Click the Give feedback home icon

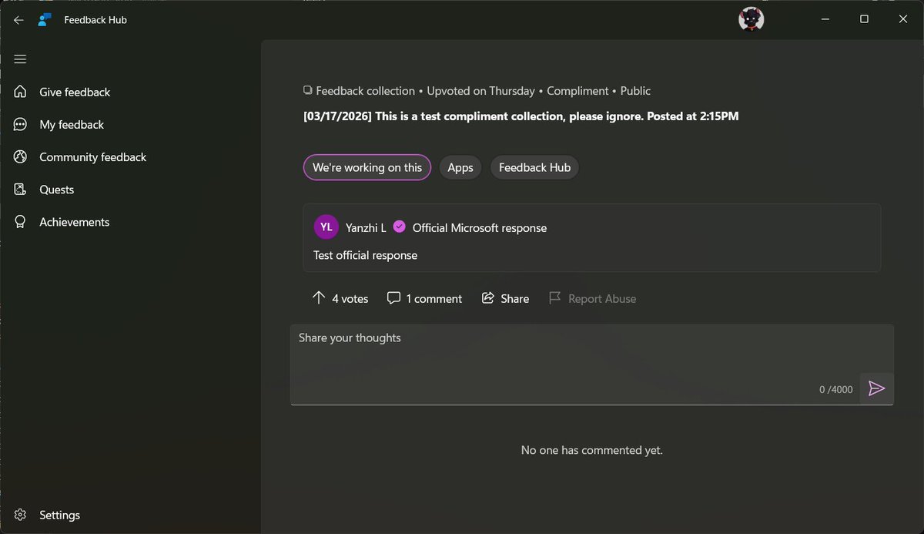coord(21,92)
